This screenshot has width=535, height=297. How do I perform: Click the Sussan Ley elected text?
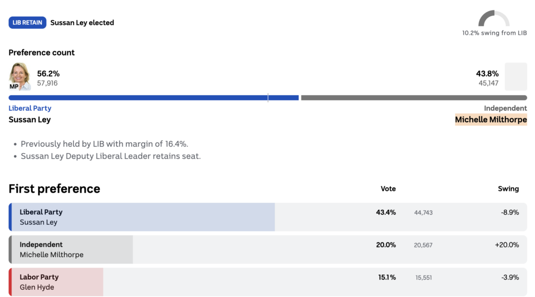[x=82, y=22]
